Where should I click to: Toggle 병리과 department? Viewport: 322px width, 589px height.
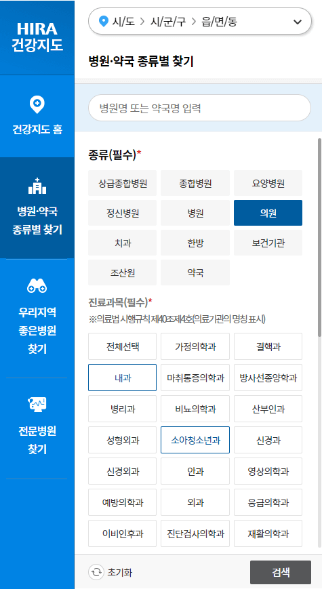coord(123,409)
